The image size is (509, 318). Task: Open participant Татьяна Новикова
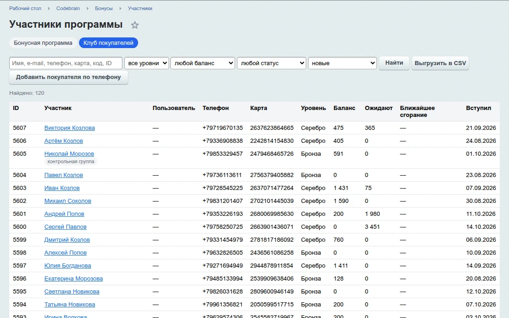click(70, 305)
